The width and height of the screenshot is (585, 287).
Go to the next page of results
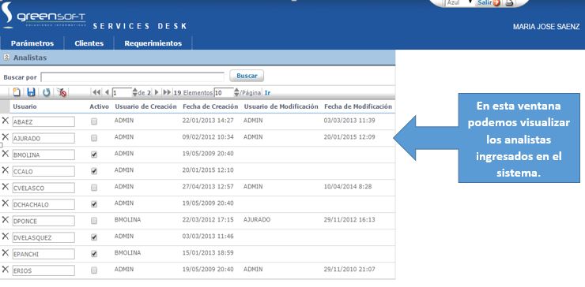tap(157, 92)
